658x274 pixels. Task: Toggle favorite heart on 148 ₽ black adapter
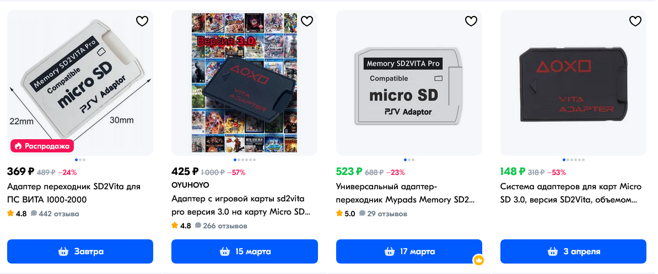click(635, 21)
